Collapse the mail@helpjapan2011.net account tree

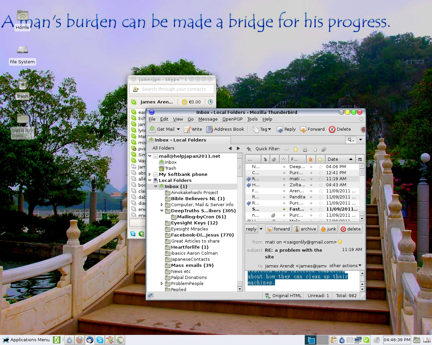(150, 156)
